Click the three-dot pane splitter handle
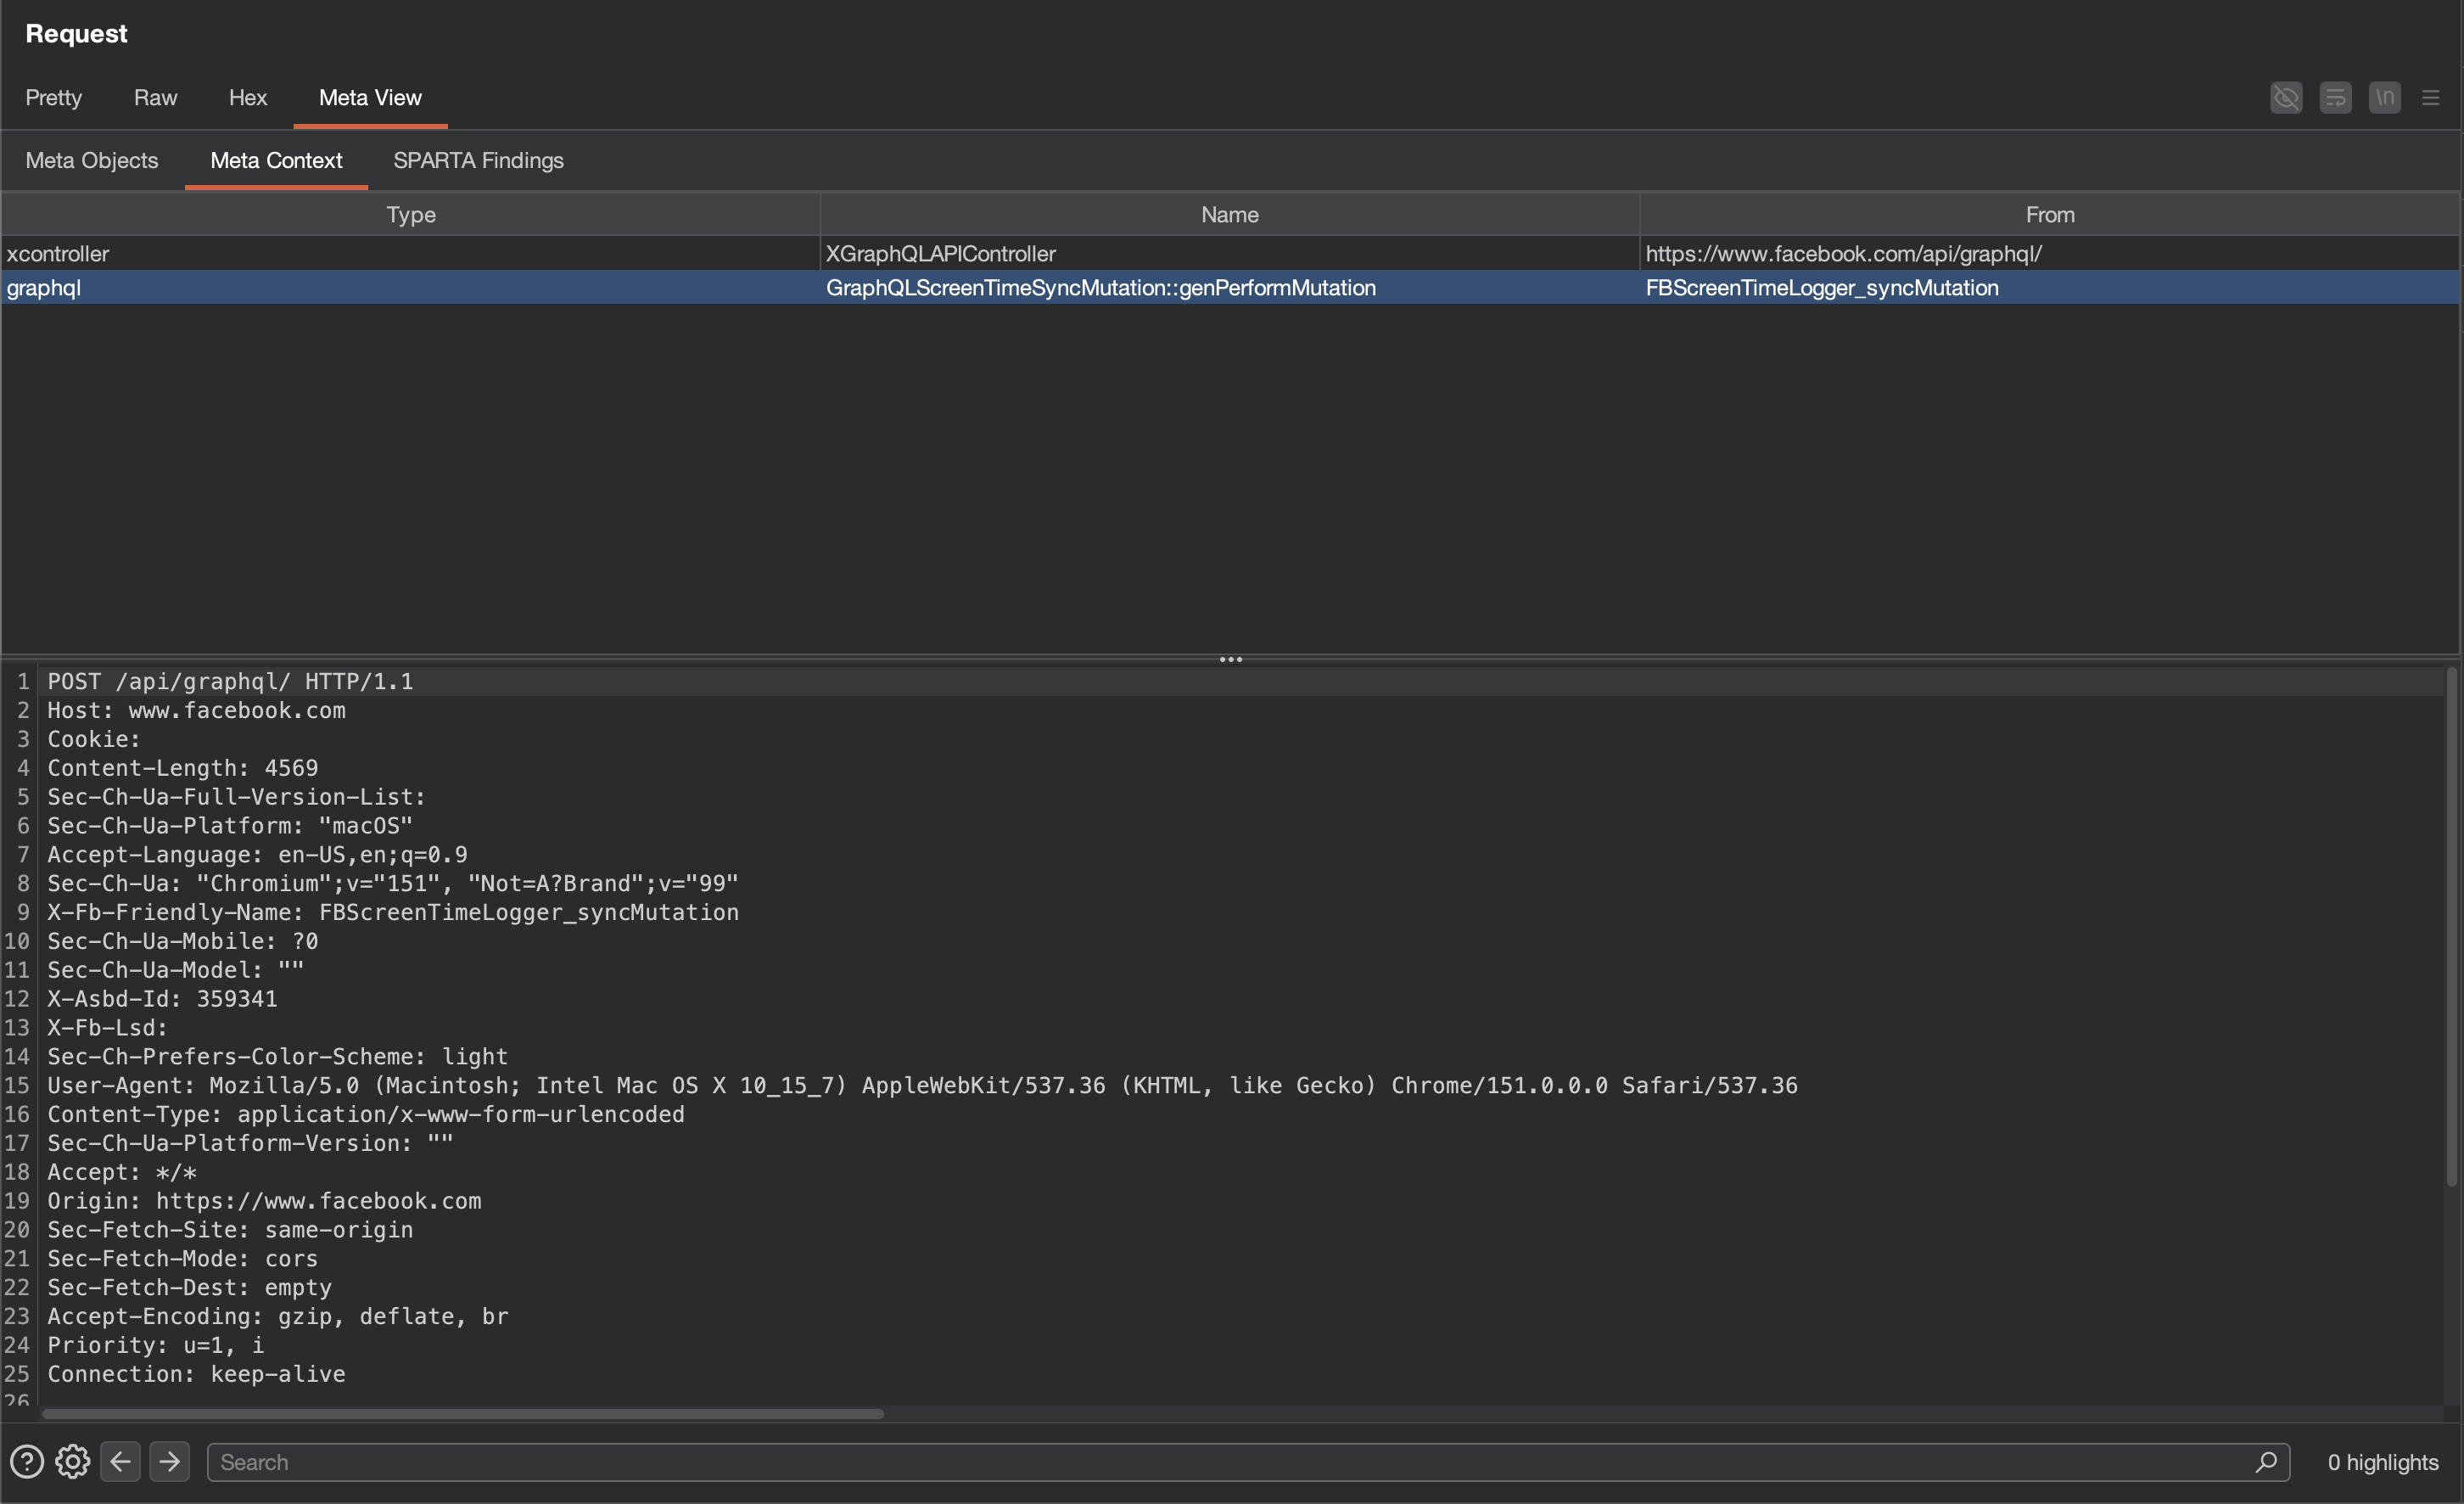Image resolution: width=2464 pixels, height=1504 pixels. [x=1231, y=659]
